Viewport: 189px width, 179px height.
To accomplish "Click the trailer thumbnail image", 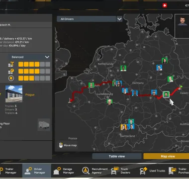I will click(44, 124).
